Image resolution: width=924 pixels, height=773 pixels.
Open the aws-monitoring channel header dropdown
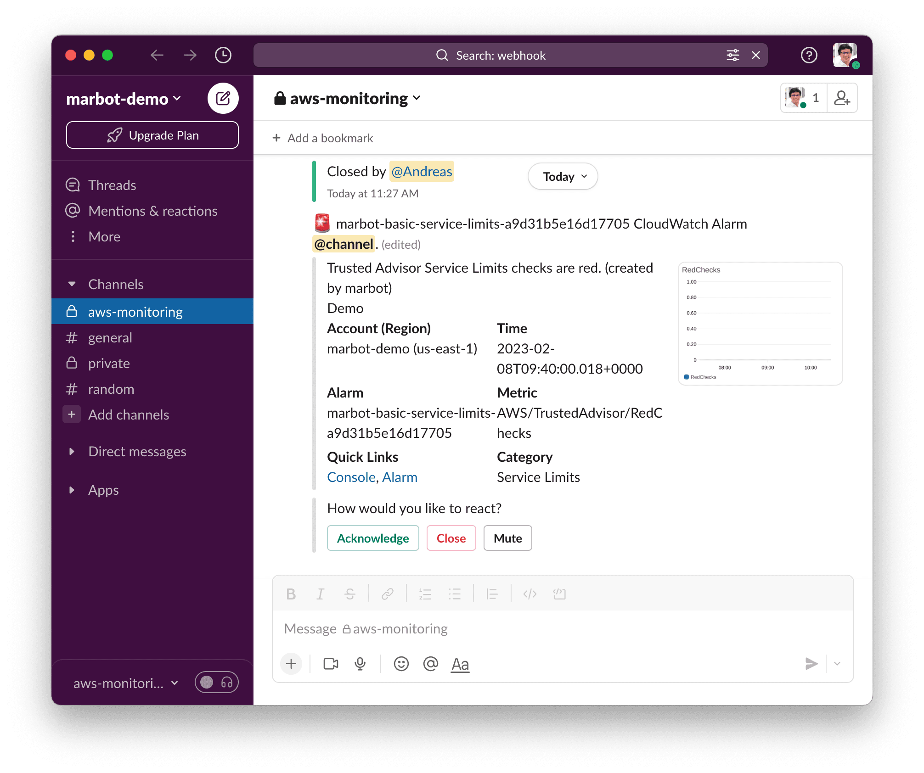point(348,98)
